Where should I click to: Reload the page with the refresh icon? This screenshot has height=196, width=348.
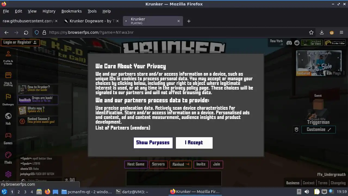(26, 32)
